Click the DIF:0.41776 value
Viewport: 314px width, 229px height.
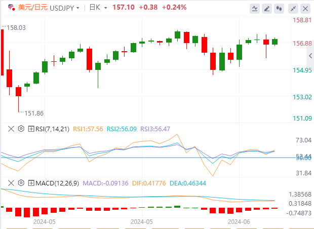(x=149, y=183)
